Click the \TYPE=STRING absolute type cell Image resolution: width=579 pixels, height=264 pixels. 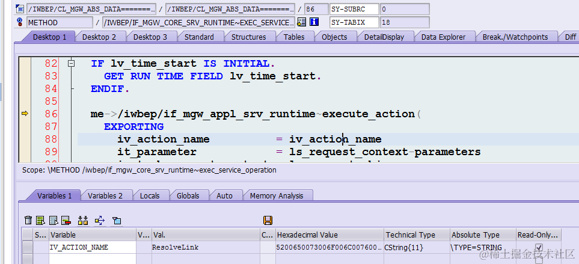483,247
